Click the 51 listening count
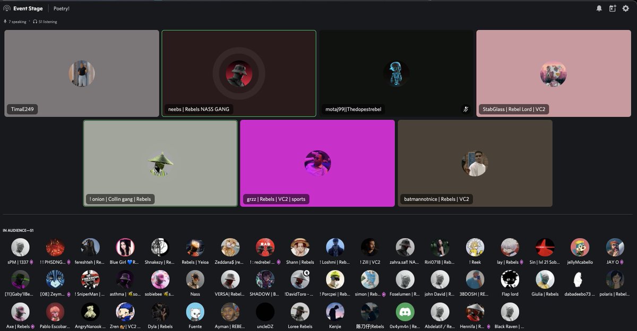 [x=48, y=22]
